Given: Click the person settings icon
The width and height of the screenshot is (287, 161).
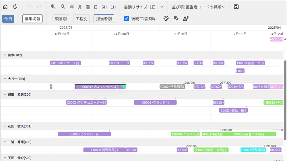Looking at the screenshot, I should (x=186, y=19).
